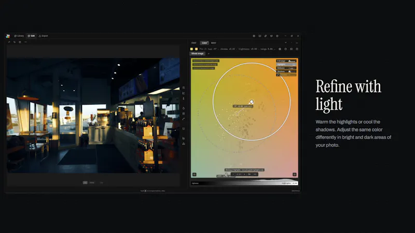Click the second orange-yellow color swatch
Screen dimensions: 415x233
click(x=197, y=49)
